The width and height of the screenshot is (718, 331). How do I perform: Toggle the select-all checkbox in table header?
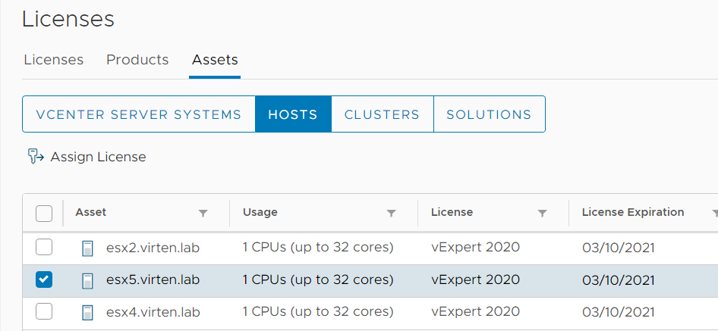(44, 213)
